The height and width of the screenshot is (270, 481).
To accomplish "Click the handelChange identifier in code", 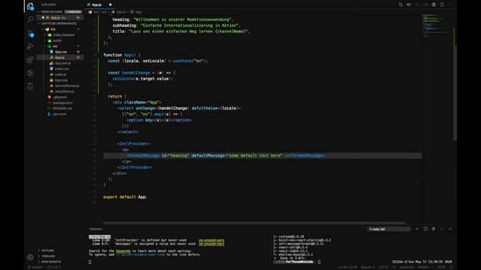I will coord(136,73).
